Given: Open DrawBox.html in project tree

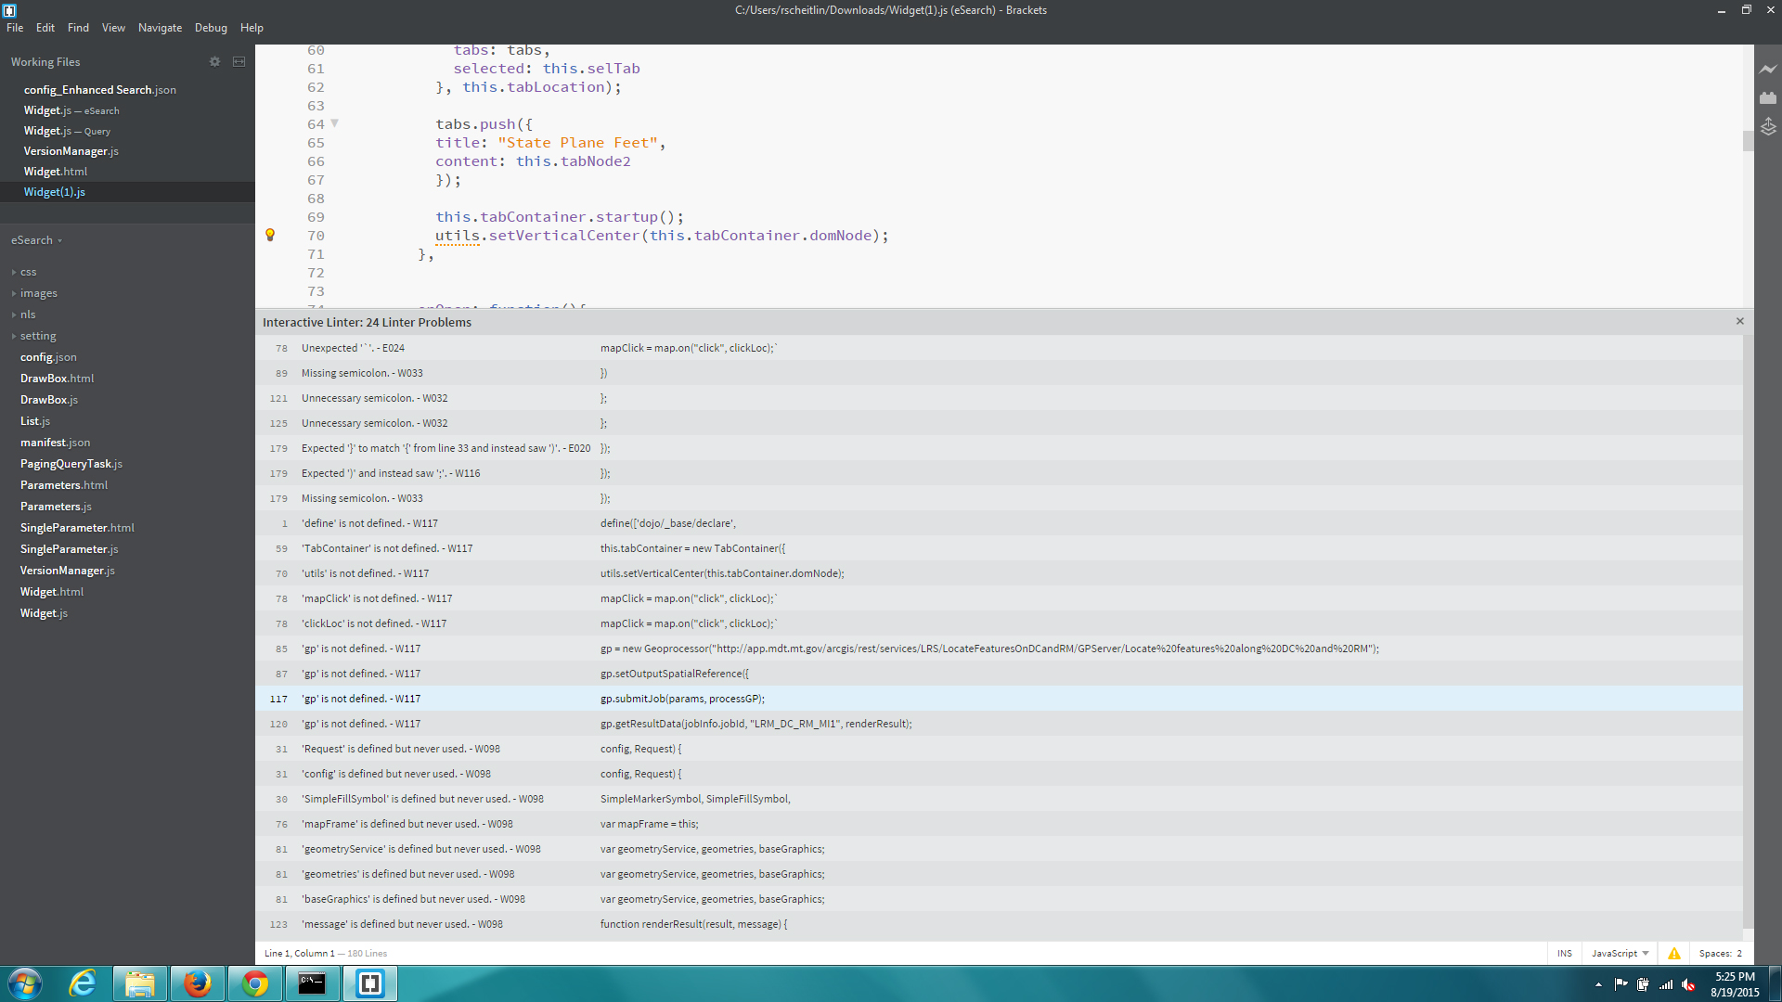Looking at the screenshot, I should point(57,379).
